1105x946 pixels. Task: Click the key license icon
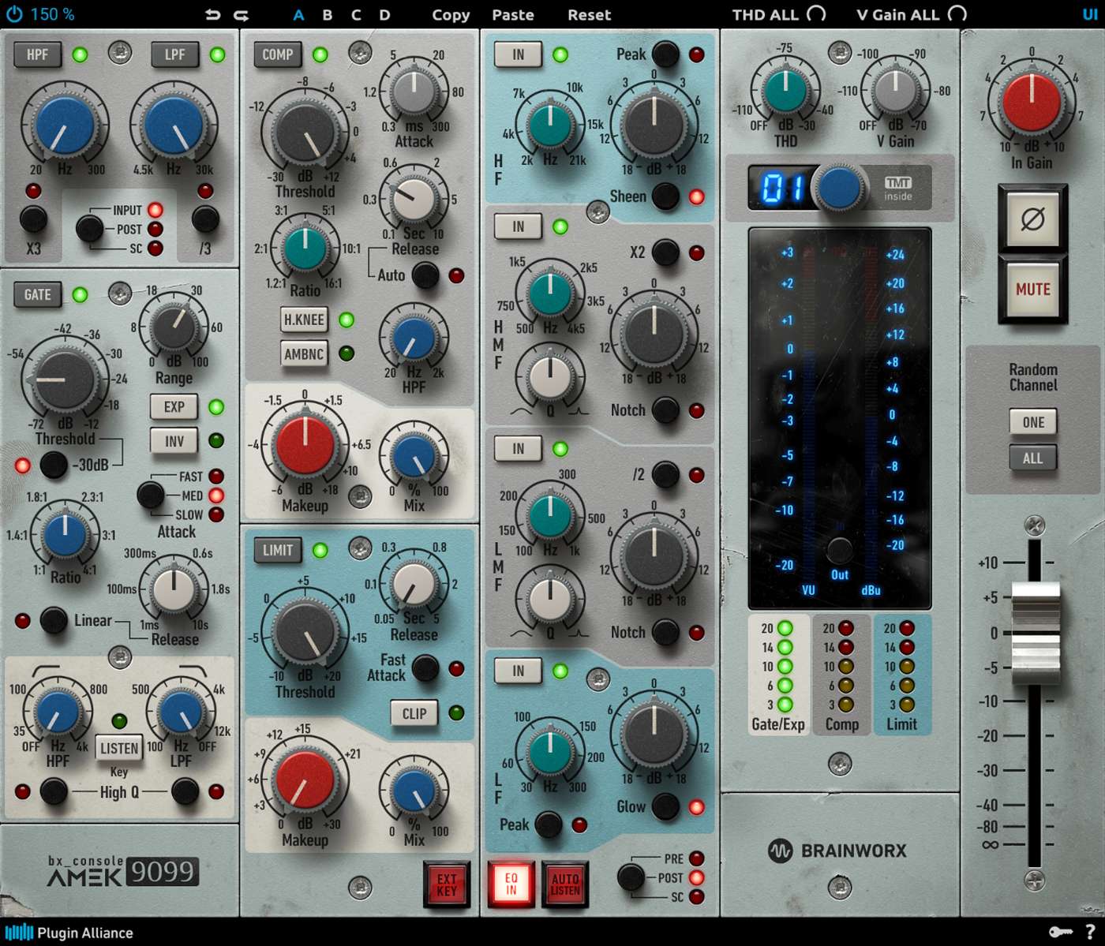1060,932
